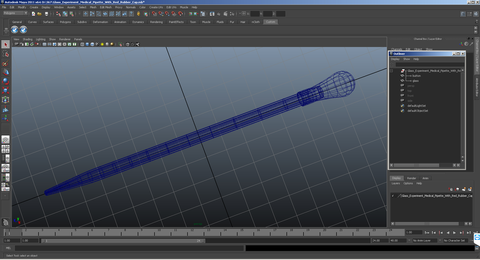Create layer from selected objects
Screen dimensions: 480x260
point(470,189)
